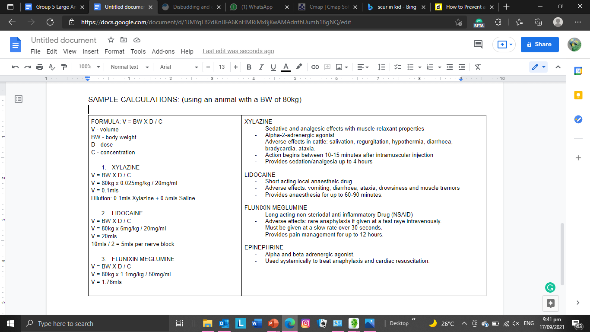Open 'Last edit was seconds ago' history link
This screenshot has height=332, width=590.
pos(238,51)
